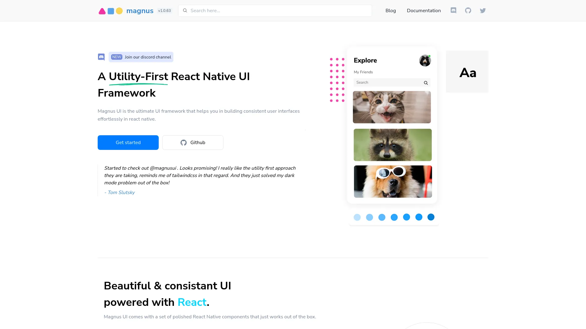
Task: Click the Search field in the Explore card
Action: 392,83
